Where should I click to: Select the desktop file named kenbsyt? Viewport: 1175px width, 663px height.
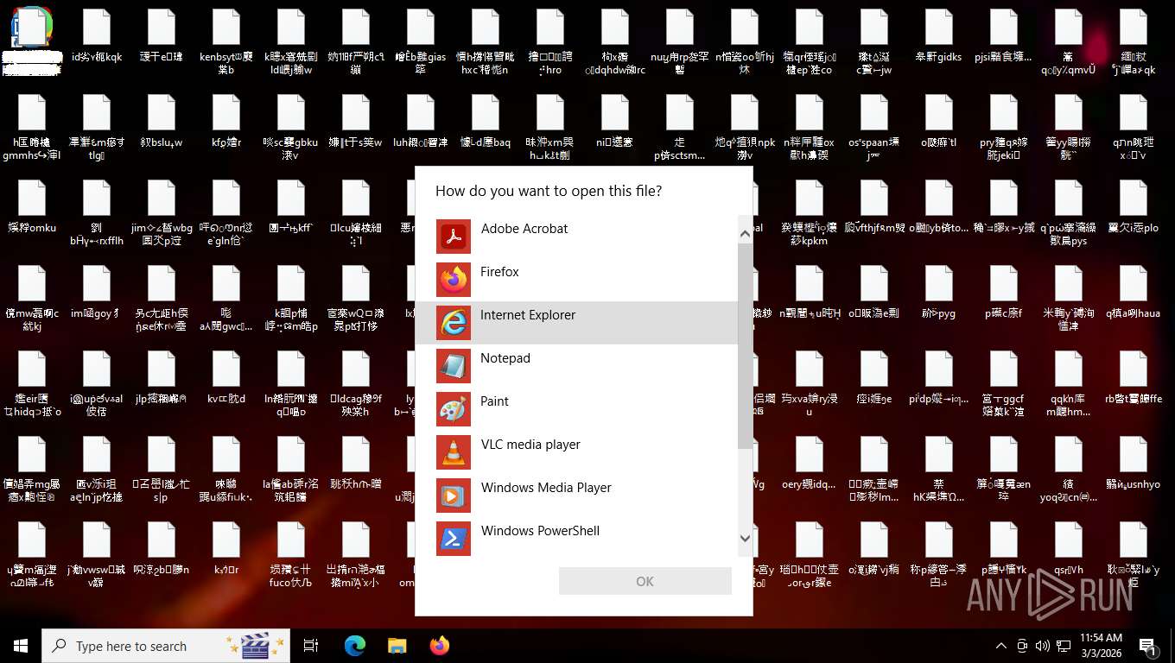(225, 41)
